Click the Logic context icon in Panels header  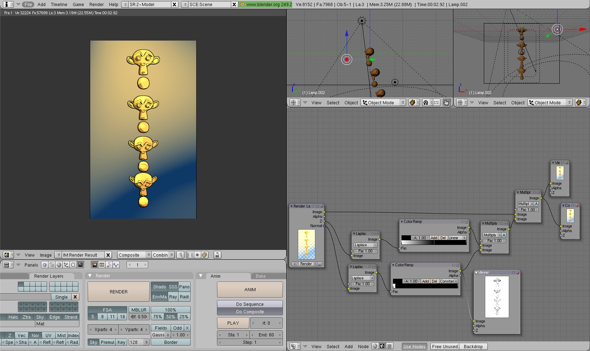pos(45,265)
